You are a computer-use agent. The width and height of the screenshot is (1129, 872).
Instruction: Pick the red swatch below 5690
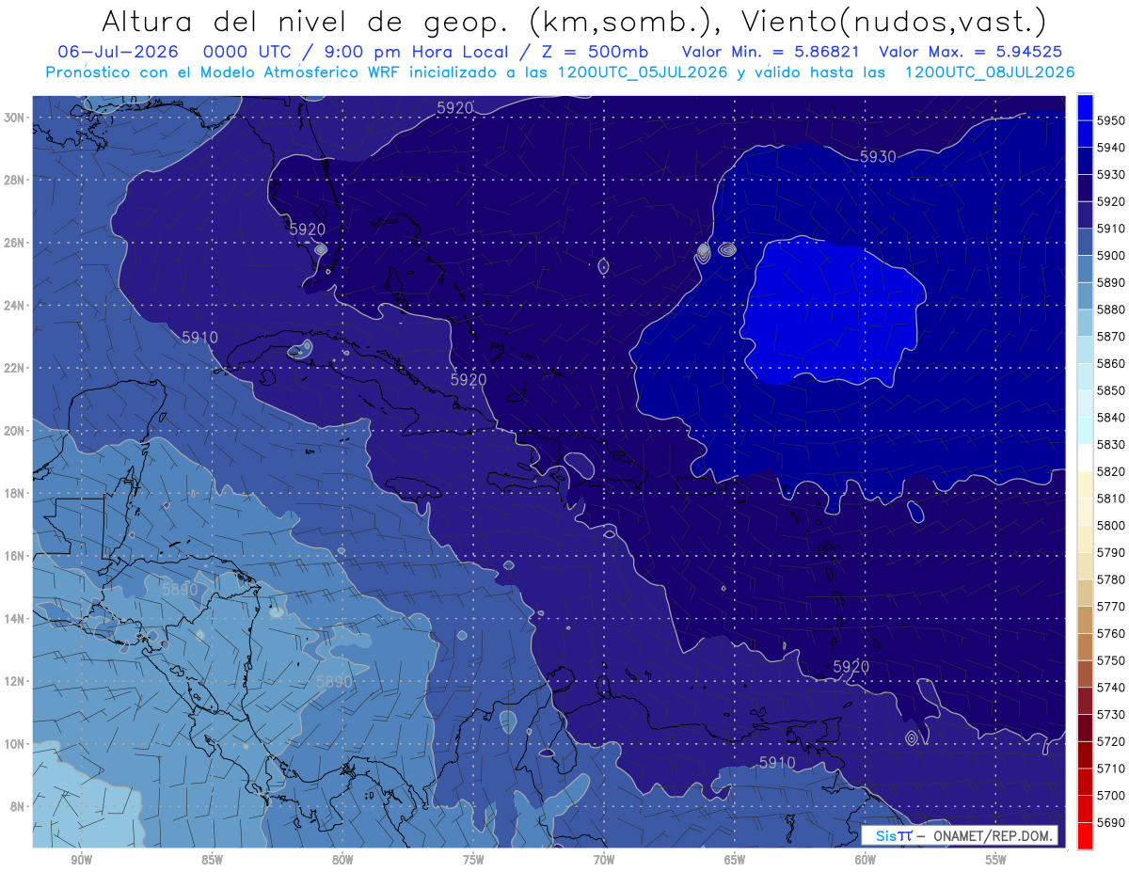1085,835
